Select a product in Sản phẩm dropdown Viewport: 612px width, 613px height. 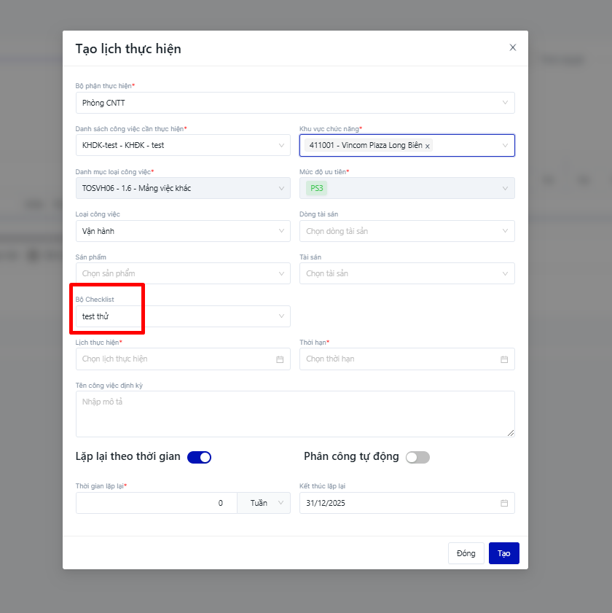coord(182,273)
